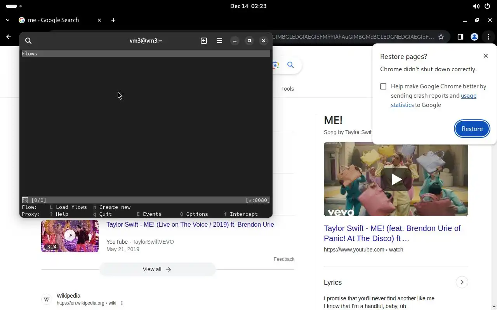This screenshot has height=310, width=497.
Task: Open the Tools search option
Action: click(287, 89)
